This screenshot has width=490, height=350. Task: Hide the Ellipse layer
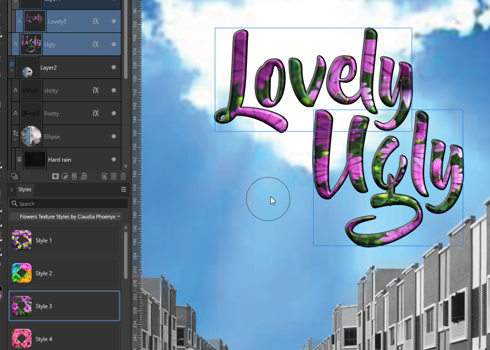coord(114,136)
